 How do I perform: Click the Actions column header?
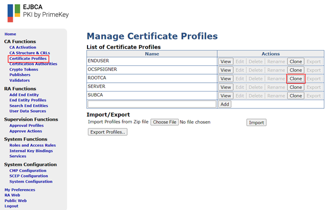[x=270, y=54]
